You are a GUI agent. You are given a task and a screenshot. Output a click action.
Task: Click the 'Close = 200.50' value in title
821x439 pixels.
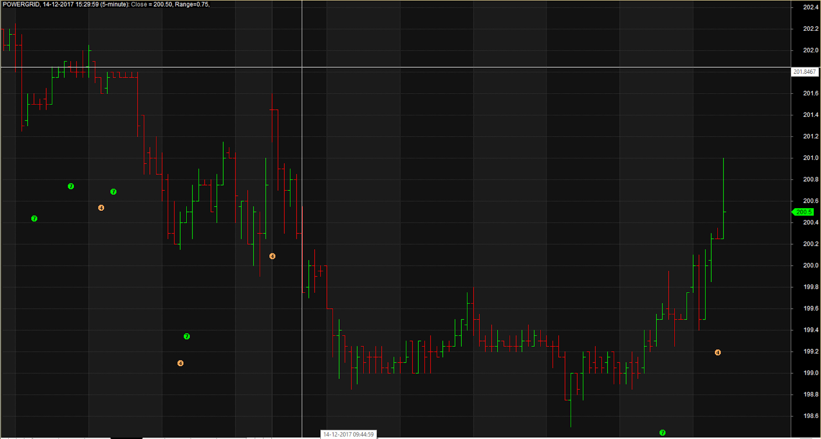(152, 4)
